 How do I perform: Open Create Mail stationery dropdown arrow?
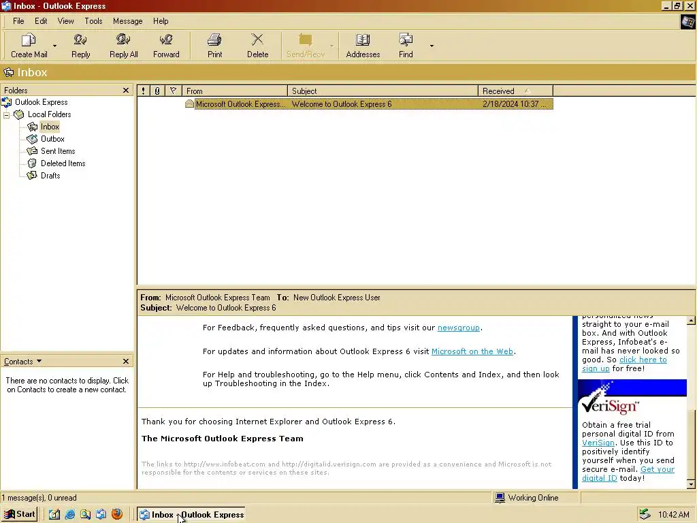[54, 46]
